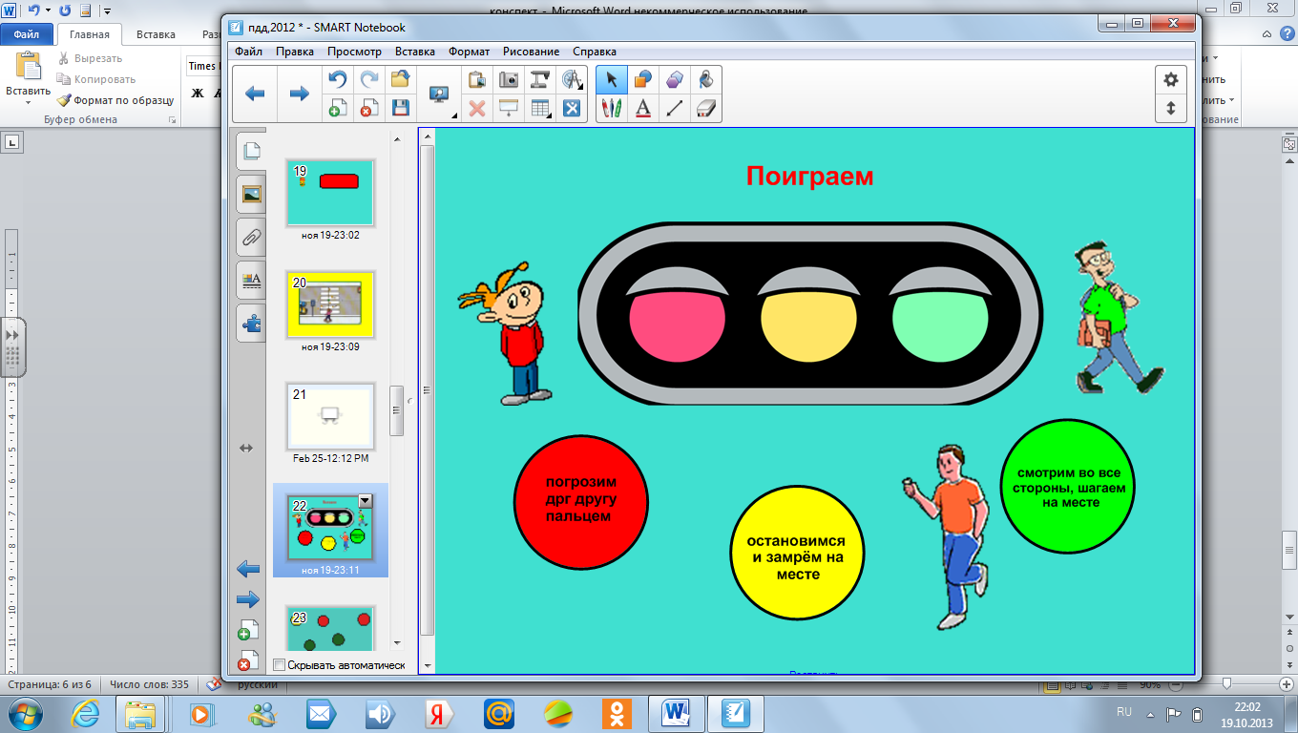Select the Lines tool
The image size is (1298, 733).
[675, 108]
